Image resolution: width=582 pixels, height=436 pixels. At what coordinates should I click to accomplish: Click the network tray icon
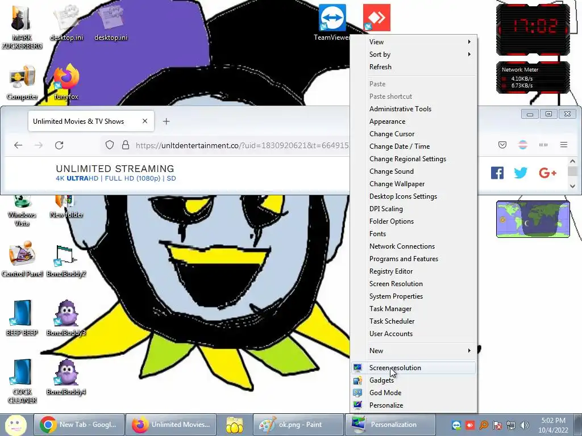tap(511, 425)
